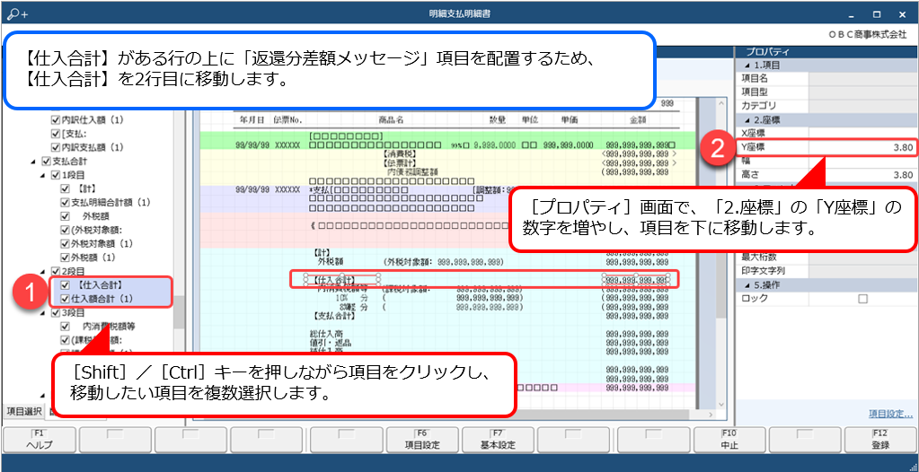Uncheck 支払明細合計額（1） checkbox
919x472 pixels.
tap(65, 203)
